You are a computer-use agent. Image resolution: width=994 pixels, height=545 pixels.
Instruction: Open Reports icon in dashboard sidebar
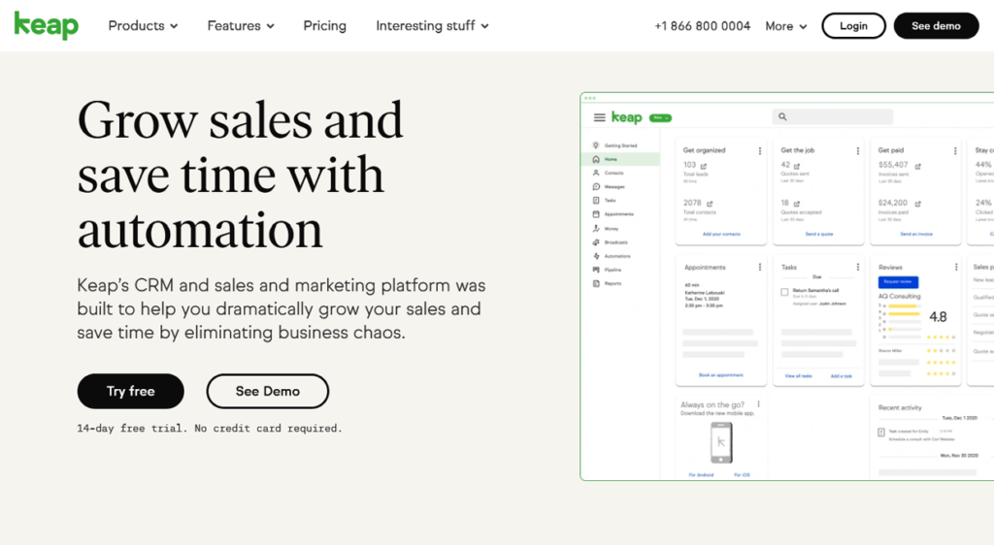[596, 283]
